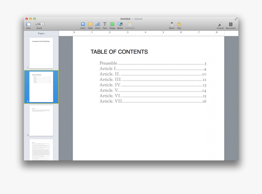Open the Insert menu from the toolbar
262x194 pixels.
pyautogui.click(x=83, y=24)
